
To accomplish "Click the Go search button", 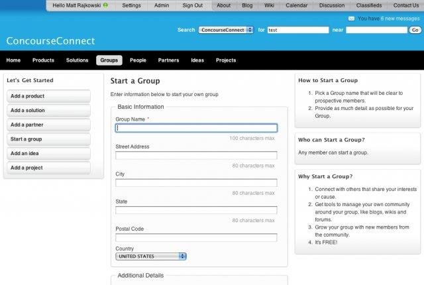I will (x=415, y=30).
